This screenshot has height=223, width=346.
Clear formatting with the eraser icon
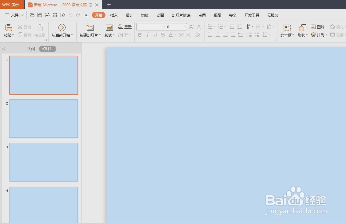[197, 35]
